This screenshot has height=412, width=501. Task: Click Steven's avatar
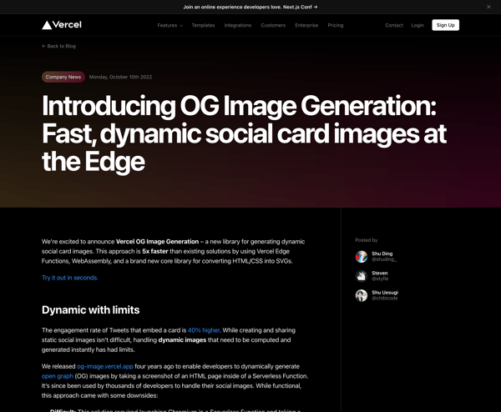pyautogui.click(x=362, y=276)
